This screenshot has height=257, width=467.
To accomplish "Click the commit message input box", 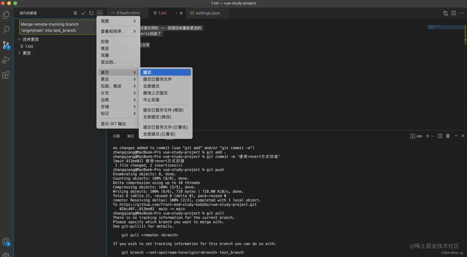I will coord(58,27).
